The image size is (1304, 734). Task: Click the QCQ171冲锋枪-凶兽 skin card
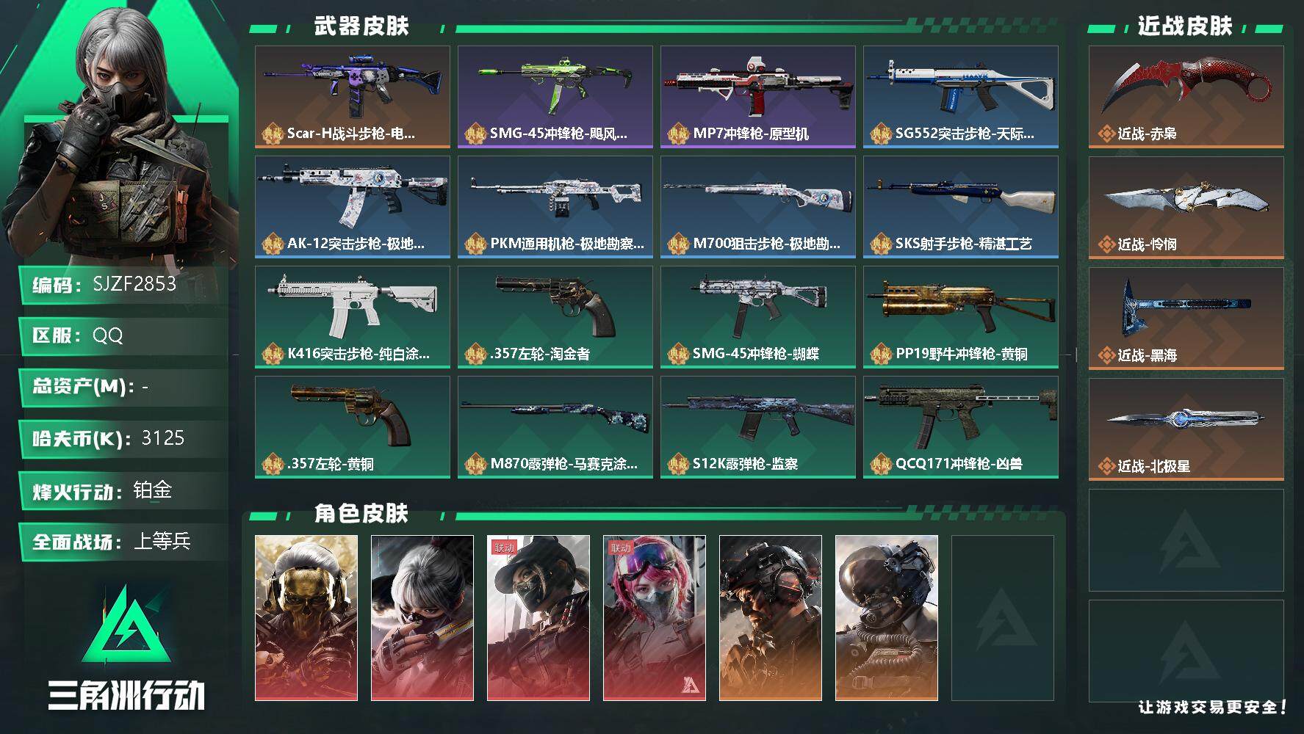pos(961,427)
